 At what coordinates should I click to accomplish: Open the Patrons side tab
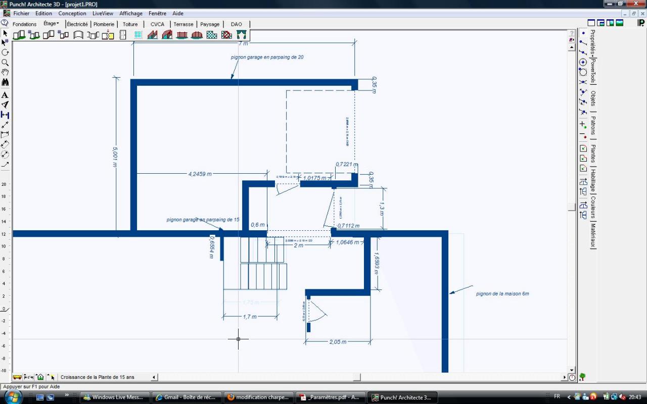pyautogui.click(x=593, y=125)
